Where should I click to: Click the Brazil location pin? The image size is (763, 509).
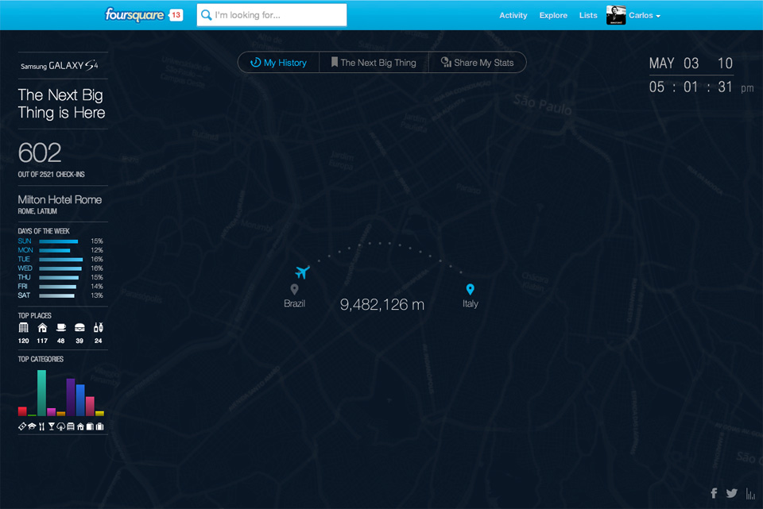pyautogui.click(x=295, y=289)
